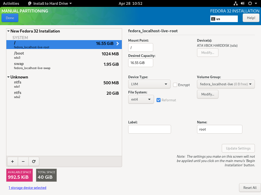The width and height of the screenshot is (261, 195).
Task: Click the fedora_localhost-live-root heading
Action: 153,31
